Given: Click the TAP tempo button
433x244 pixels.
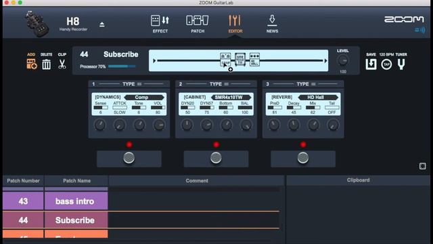Looking at the screenshot, I should 386,64.
